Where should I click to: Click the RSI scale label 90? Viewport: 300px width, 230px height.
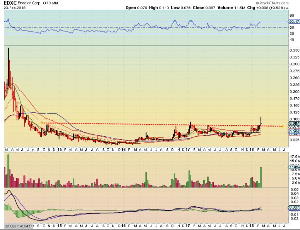pos(292,15)
